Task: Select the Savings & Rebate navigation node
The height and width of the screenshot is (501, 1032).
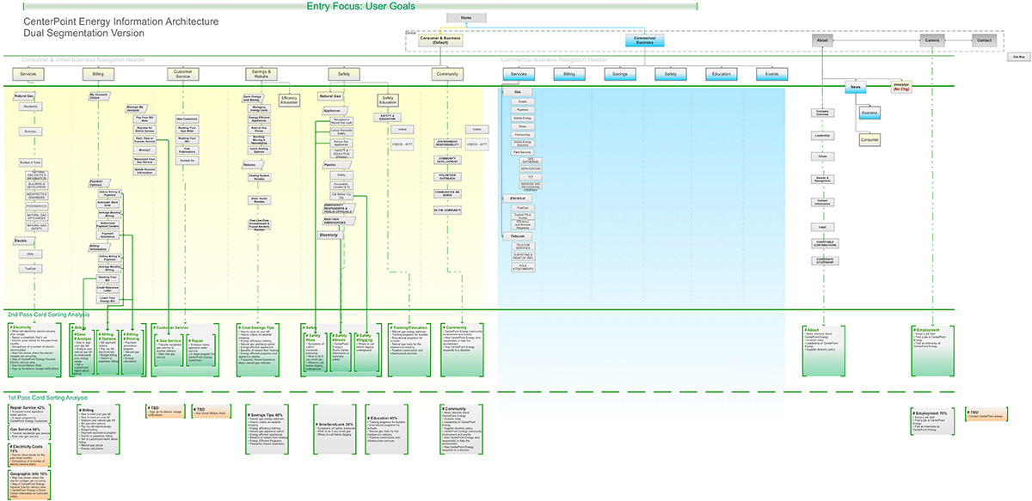Action: click(262, 75)
